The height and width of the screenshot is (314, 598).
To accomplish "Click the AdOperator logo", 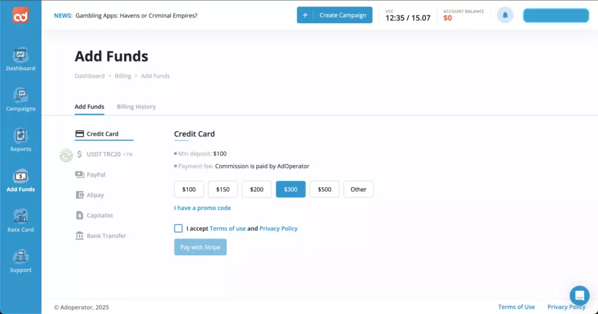I will (20, 15).
